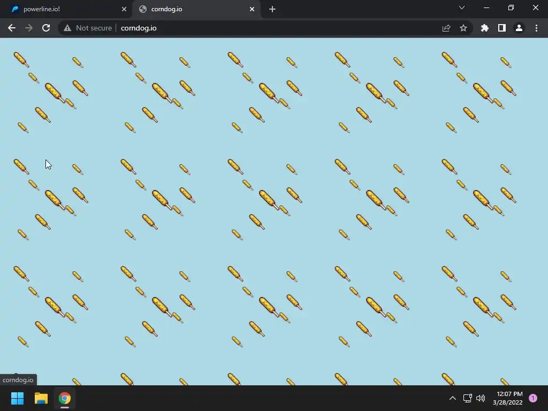Screen dimensions: 548x411
Task: Reload the corndog.io page
Action: click(x=46, y=28)
